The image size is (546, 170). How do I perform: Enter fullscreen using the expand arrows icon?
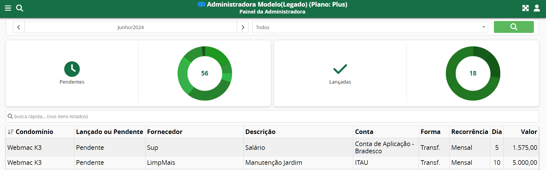click(526, 8)
